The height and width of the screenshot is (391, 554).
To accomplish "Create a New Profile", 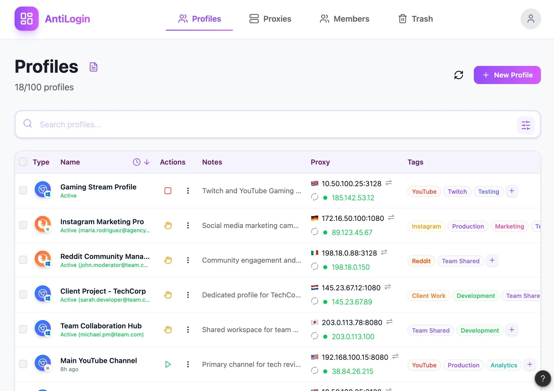I will tap(507, 75).
